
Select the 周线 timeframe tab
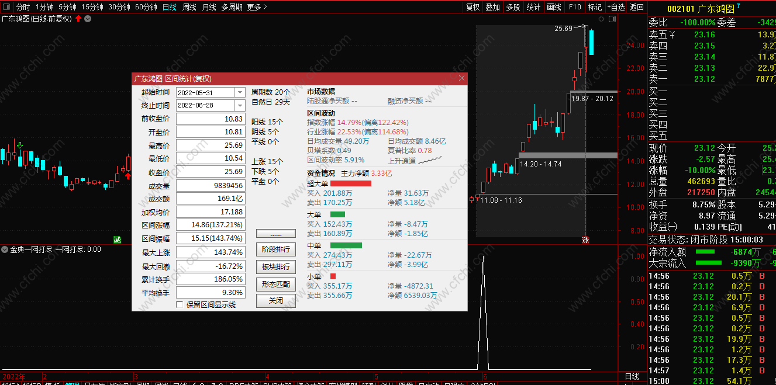tap(189, 7)
